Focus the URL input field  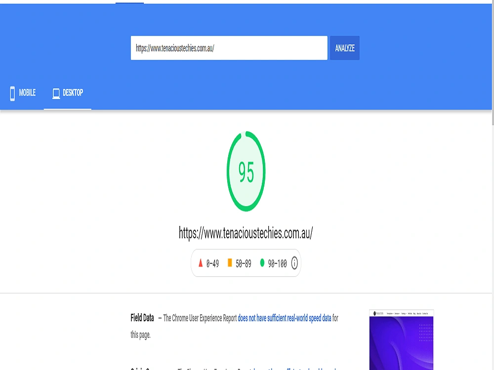tap(229, 48)
